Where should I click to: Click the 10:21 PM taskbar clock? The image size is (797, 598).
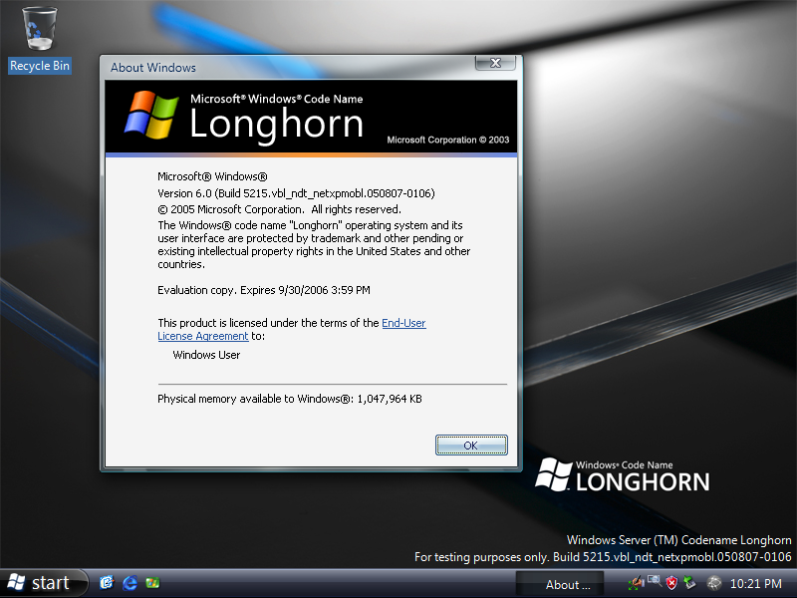click(x=756, y=584)
